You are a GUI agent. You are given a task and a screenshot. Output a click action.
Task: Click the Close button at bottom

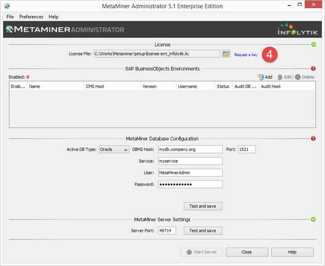click(247, 252)
